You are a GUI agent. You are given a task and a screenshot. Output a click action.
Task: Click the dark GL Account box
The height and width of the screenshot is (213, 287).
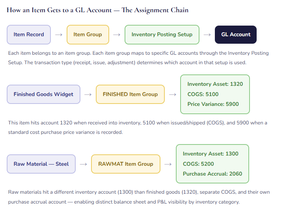tap(236, 35)
